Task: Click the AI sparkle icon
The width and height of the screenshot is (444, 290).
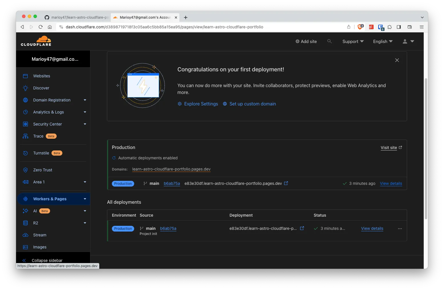Action: point(25,211)
